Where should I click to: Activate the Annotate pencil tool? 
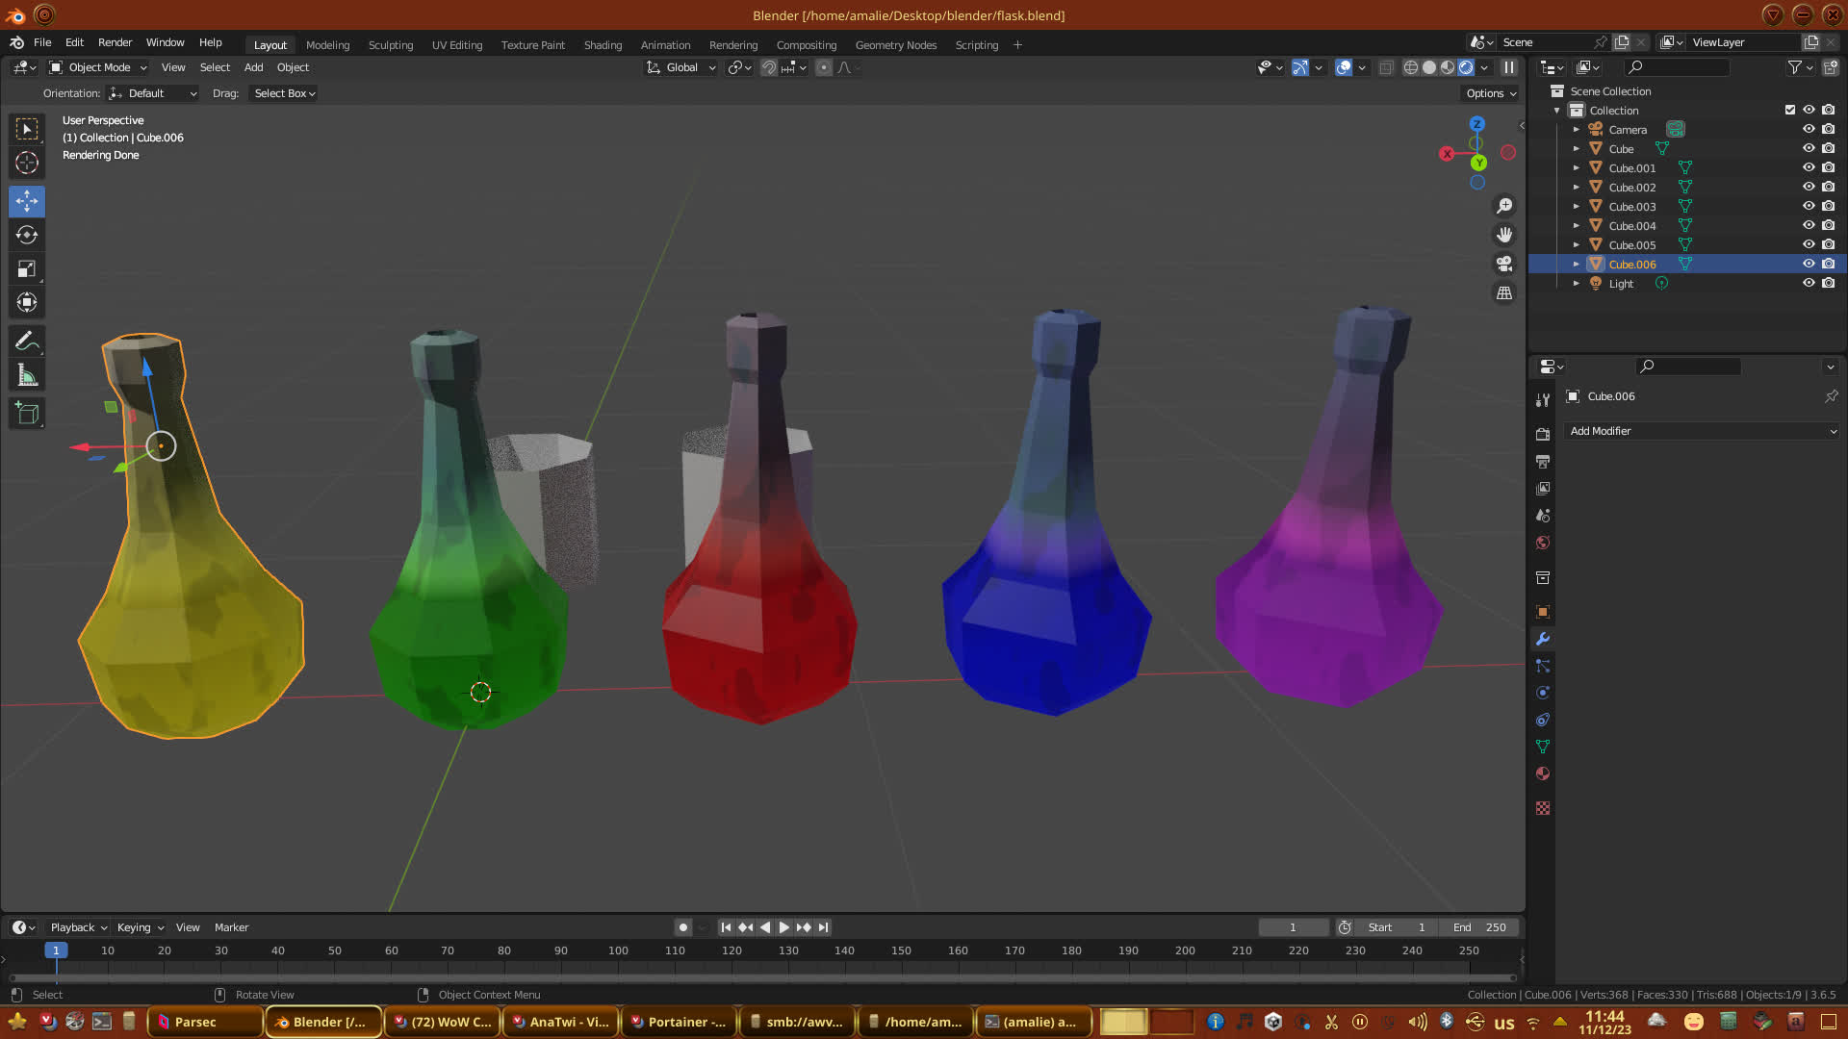tap(27, 342)
